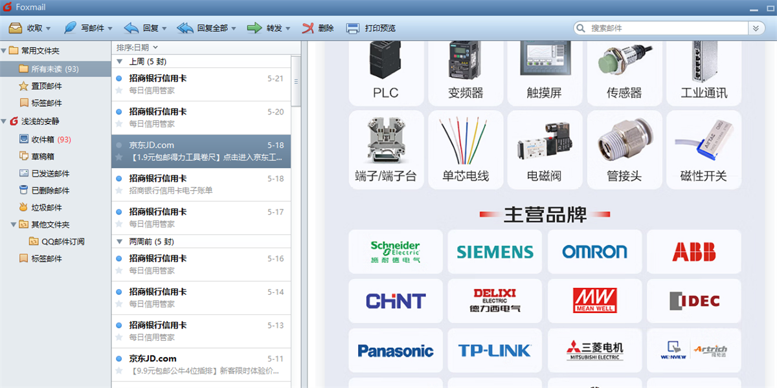Open the 转发 dropdown arrow

[288, 28]
